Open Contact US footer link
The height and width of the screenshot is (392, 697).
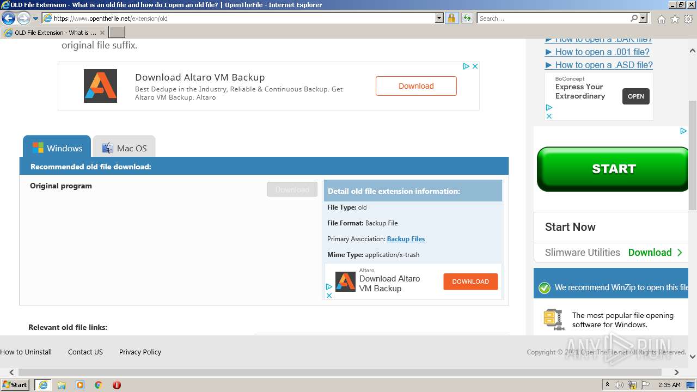[85, 352]
